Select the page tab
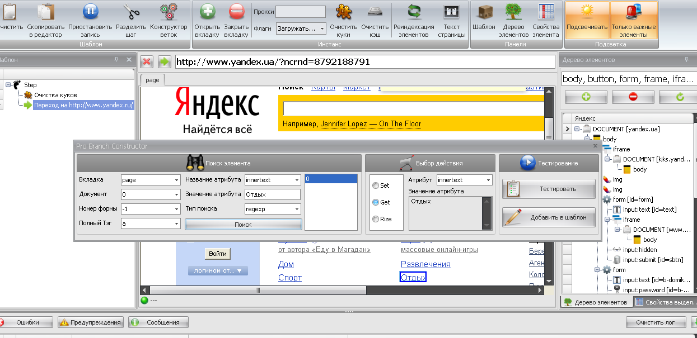 (152, 80)
